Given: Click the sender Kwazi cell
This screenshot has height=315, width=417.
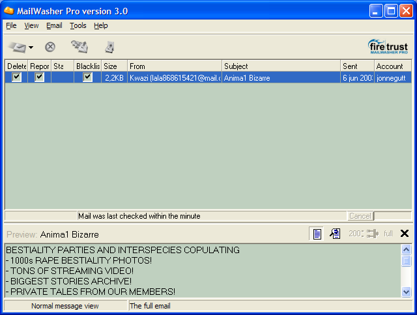Looking at the screenshot, I should coord(175,78).
